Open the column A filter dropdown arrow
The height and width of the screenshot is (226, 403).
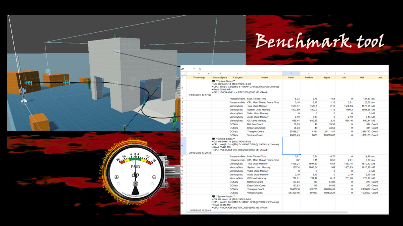pyautogui.click(x=209, y=74)
